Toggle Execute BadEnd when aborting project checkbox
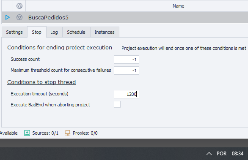This screenshot has width=248, height=160. coord(117,104)
